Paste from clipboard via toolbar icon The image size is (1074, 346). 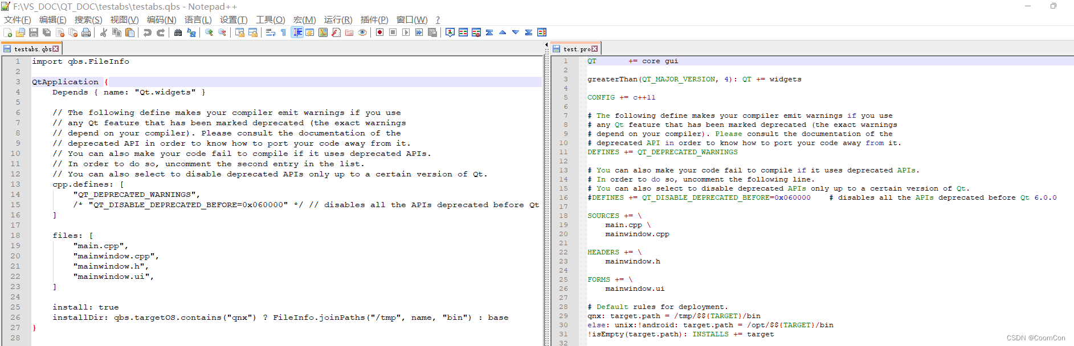pyautogui.click(x=130, y=32)
